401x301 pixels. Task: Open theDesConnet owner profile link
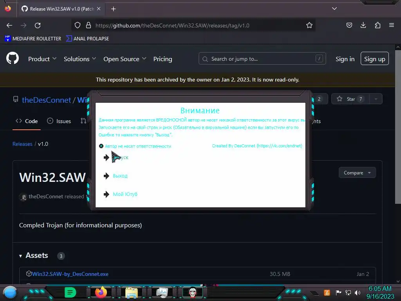click(x=46, y=100)
